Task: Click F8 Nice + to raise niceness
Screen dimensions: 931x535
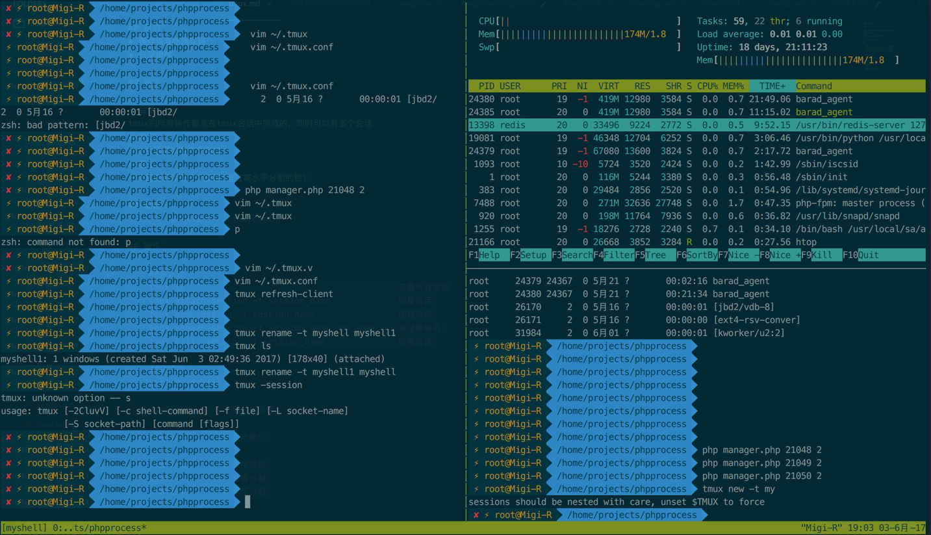Action: click(780, 255)
